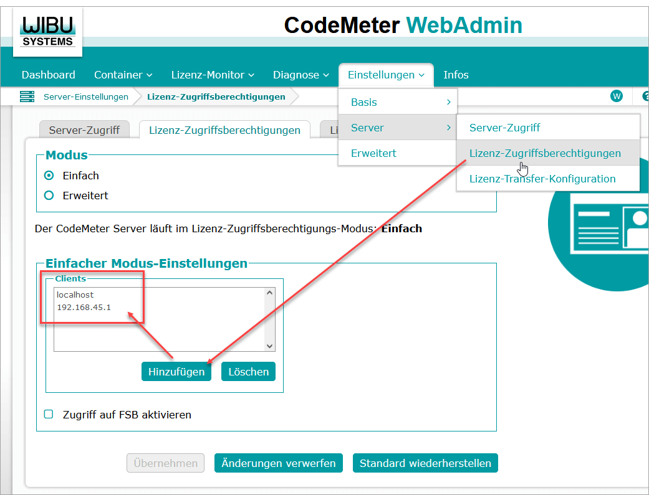Screen dimensions: 649x495
Task: Click the Clients list scroll-up arrow
Action: (x=269, y=293)
